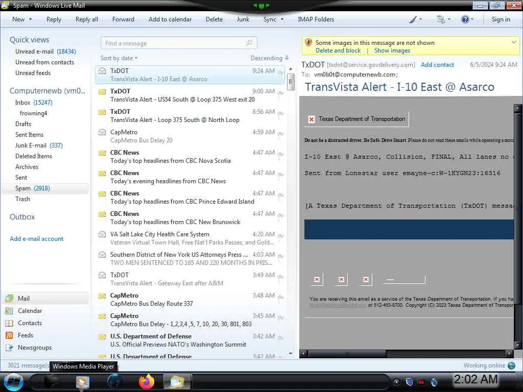
Task: Open the Mail view icon
Action: click(9, 298)
